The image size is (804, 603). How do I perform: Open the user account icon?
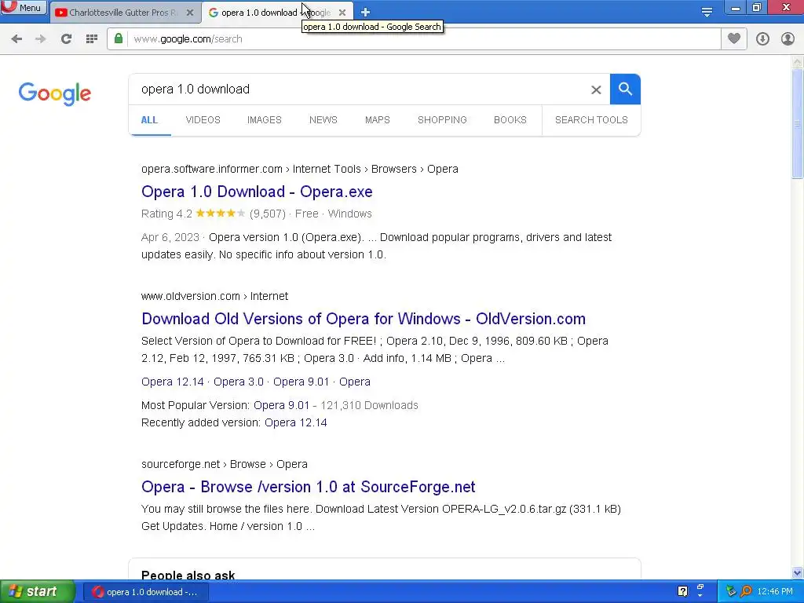[788, 39]
